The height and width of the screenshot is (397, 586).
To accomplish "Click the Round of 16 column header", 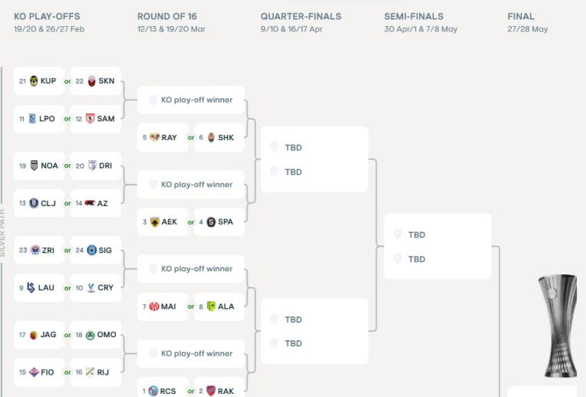I will 167,16.
